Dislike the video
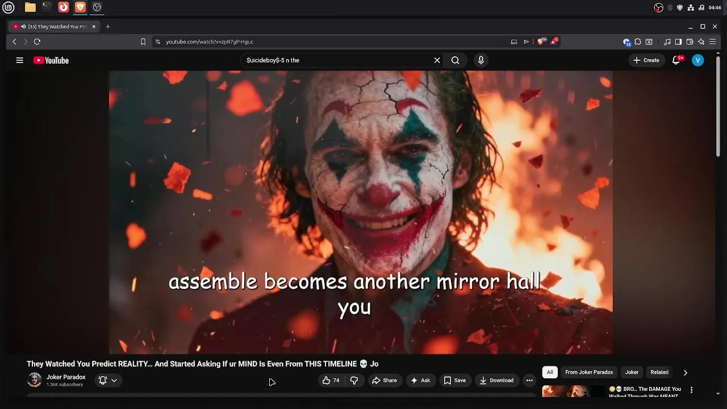The width and height of the screenshot is (727, 409). (x=354, y=381)
